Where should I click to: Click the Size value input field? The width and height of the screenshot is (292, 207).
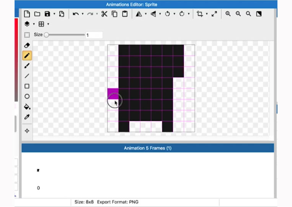pos(94,35)
